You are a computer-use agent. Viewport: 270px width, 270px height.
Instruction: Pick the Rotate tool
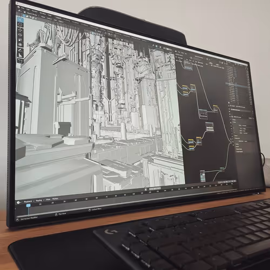click(x=20, y=35)
